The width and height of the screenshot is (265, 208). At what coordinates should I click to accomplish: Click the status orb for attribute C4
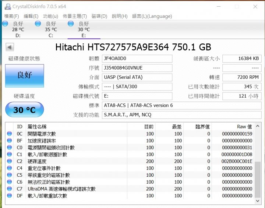coord(10,168)
